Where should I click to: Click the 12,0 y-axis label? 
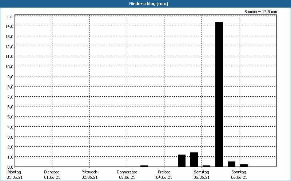(9, 47)
